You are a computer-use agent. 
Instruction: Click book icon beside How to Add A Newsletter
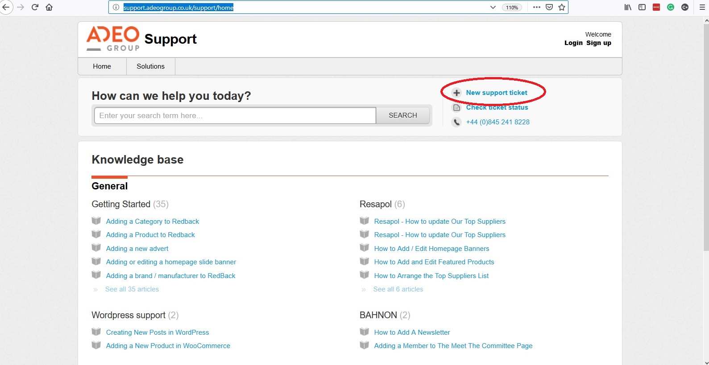[364, 332]
